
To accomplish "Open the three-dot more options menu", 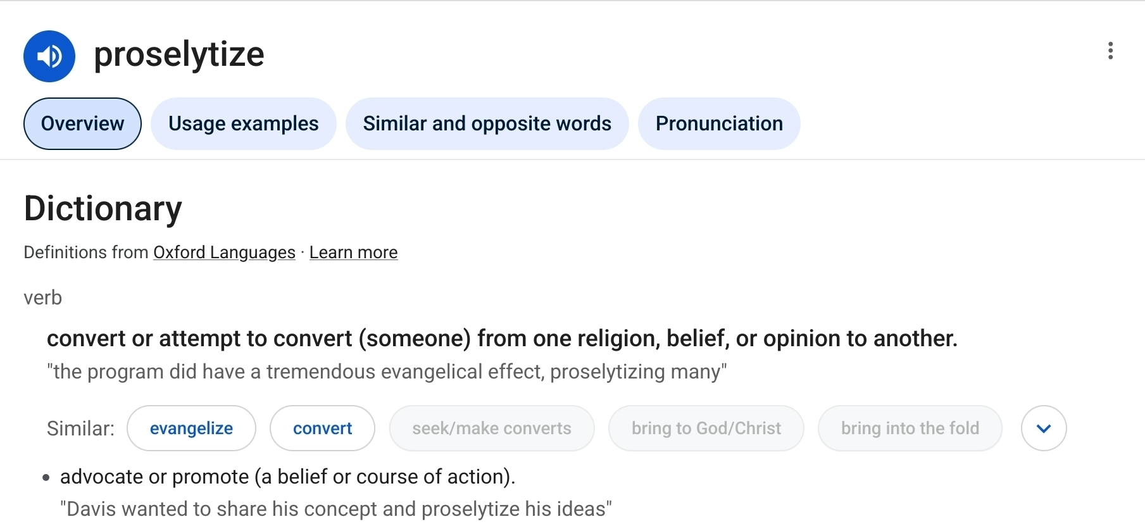I will coord(1110,51).
